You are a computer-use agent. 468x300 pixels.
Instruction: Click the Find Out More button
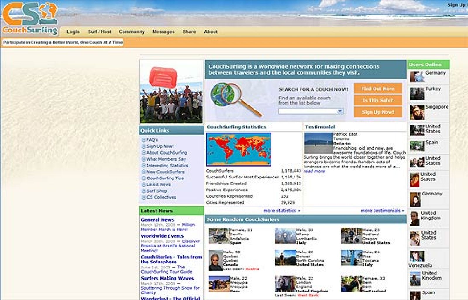click(x=378, y=89)
